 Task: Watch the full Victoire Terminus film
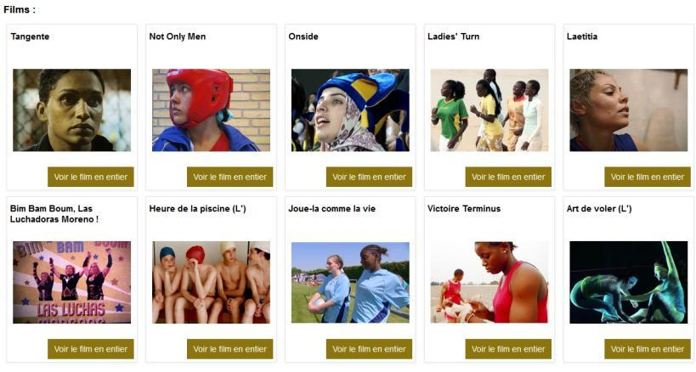click(508, 349)
